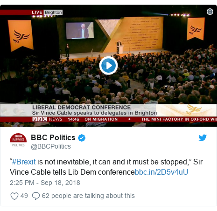Click the big screen showing the speaker
This screenshot has height=211, width=217.
[80, 30]
